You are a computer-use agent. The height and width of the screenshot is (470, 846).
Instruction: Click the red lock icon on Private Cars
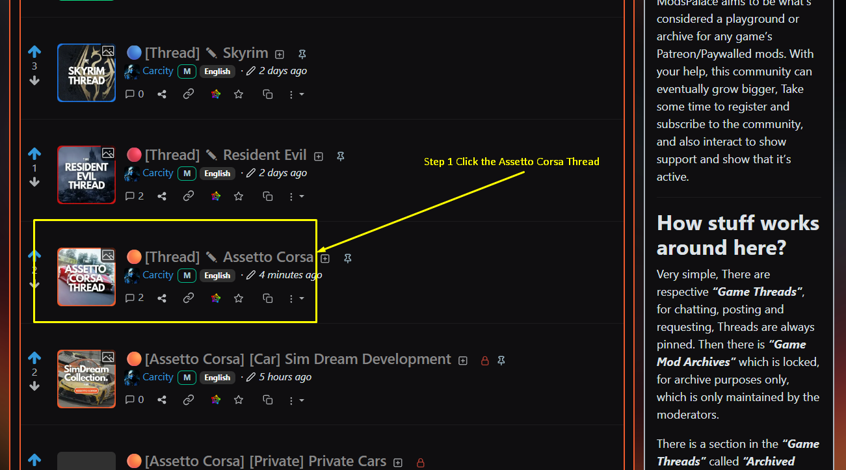pos(420,463)
